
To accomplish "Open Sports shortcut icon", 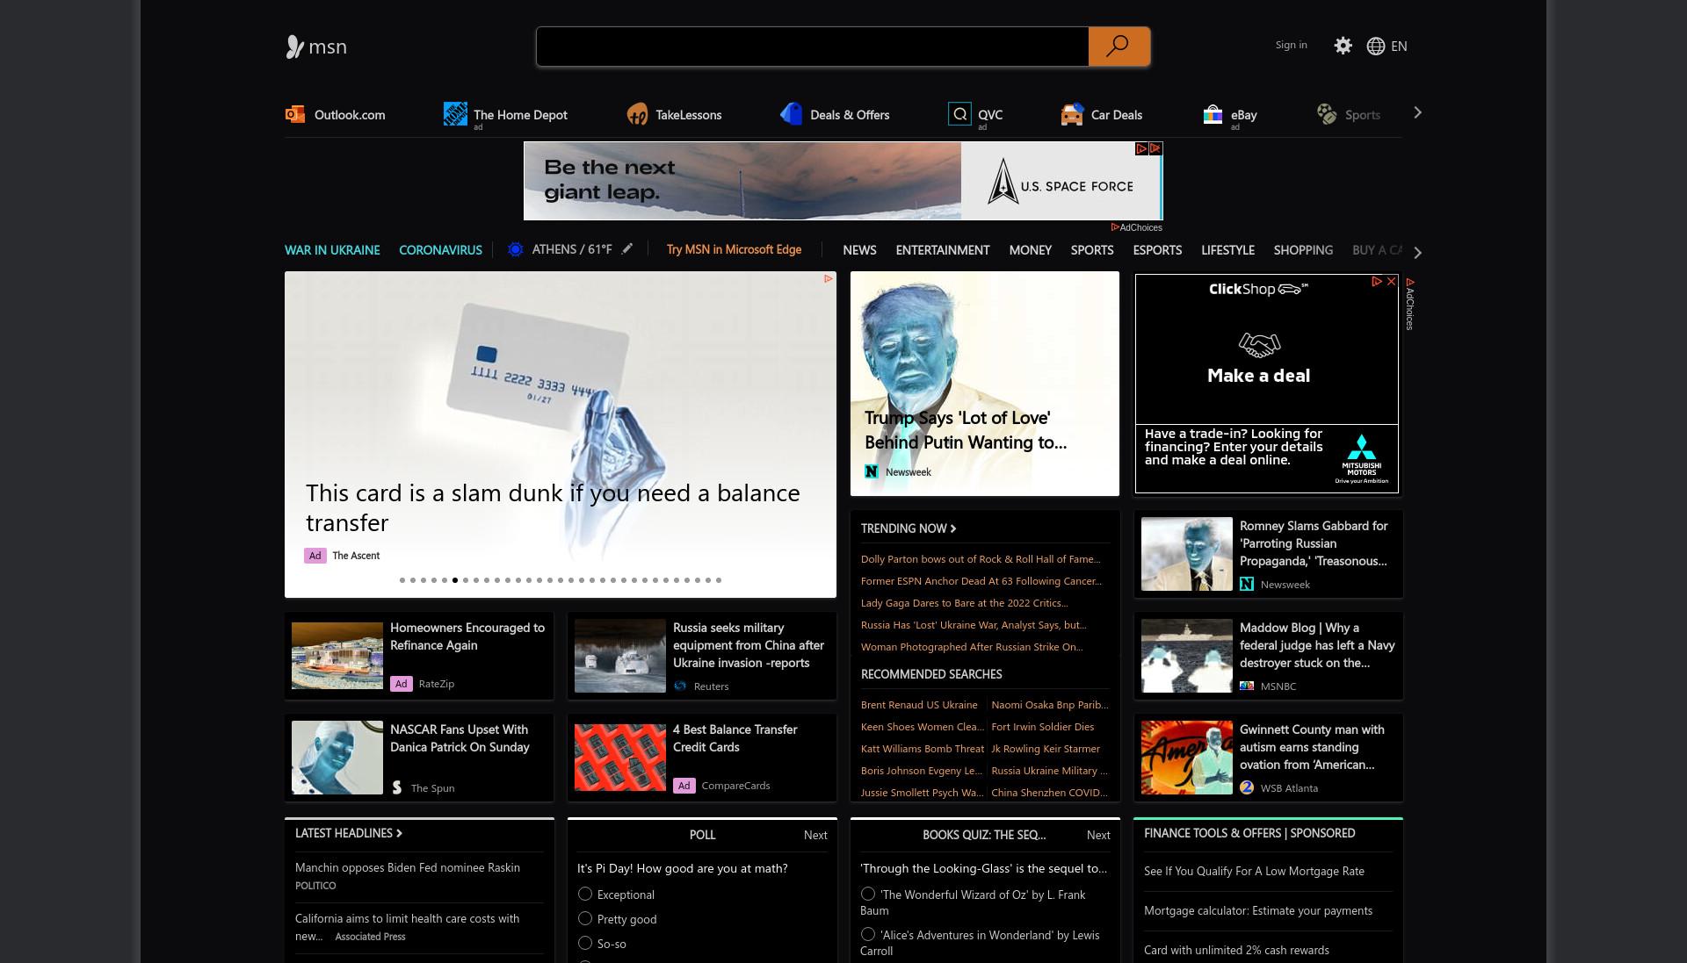I will pyautogui.click(x=1327, y=114).
